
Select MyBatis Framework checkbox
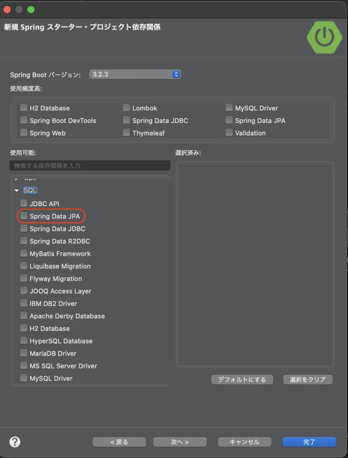tap(24, 253)
